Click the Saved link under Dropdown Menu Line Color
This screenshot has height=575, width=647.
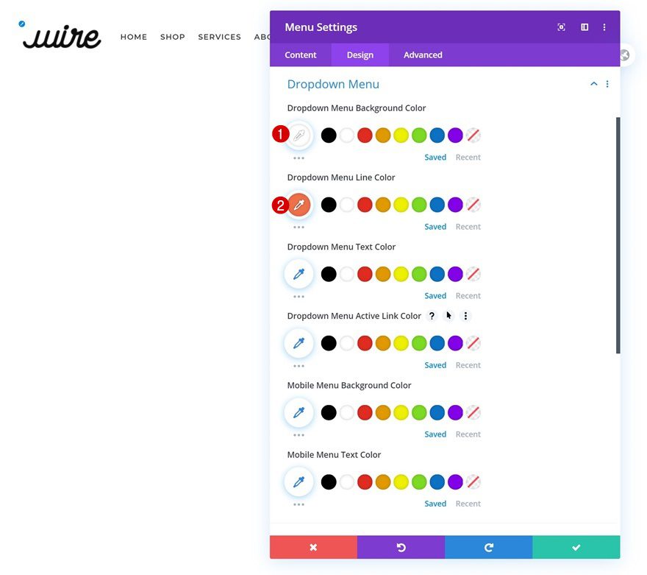point(435,226)
